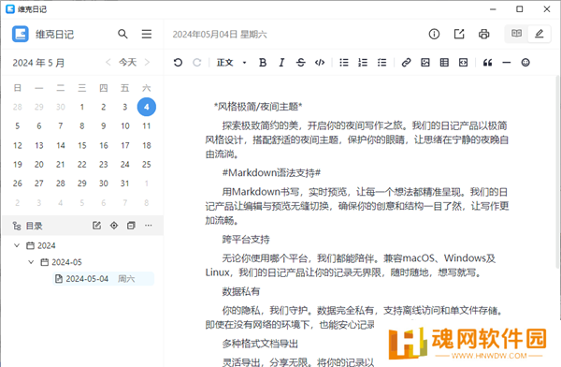Open the search icon in sidebar header
Viewport: 561px width, 367px height.
click(122, 34)
